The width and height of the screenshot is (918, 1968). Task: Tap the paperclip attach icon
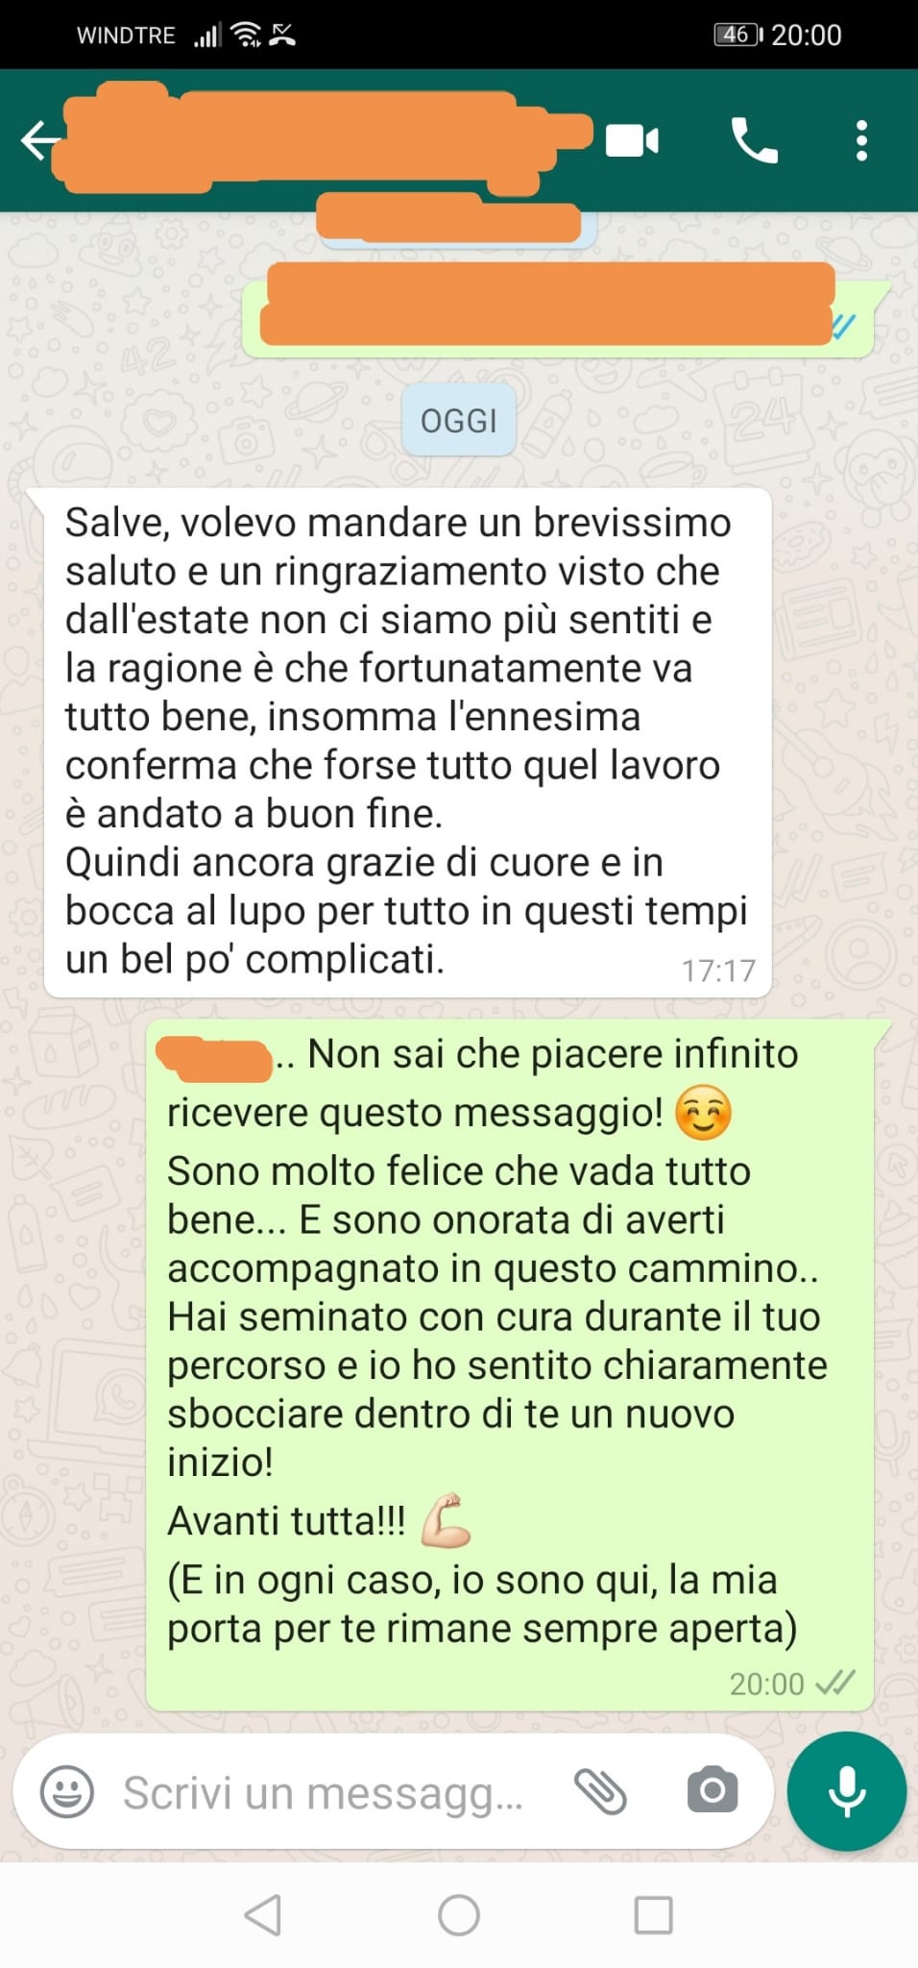tap(600, 1792)
